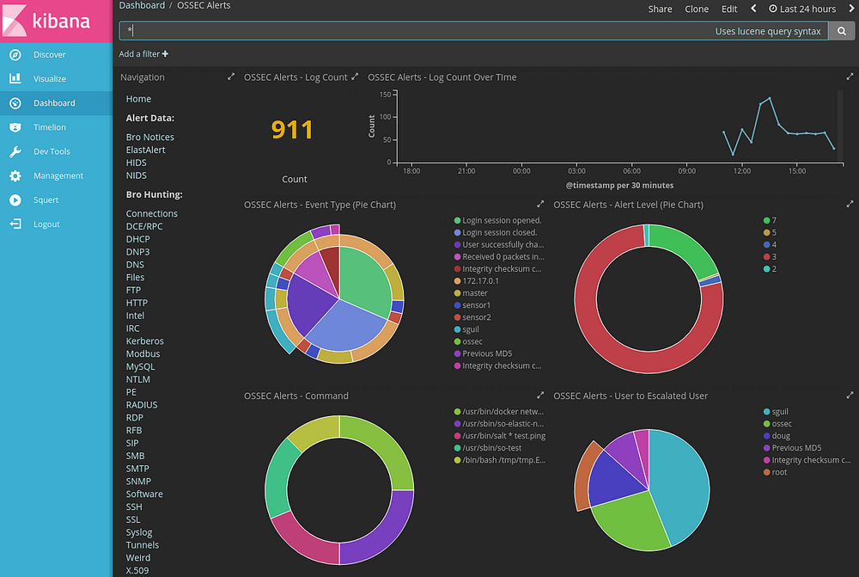Click 'Login session opened.' legend swatch
Screen dimensions: 859x577
pyautogui.click(x=458, y=220)
